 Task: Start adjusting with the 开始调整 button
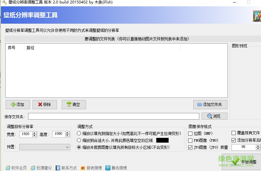[241, 162]
